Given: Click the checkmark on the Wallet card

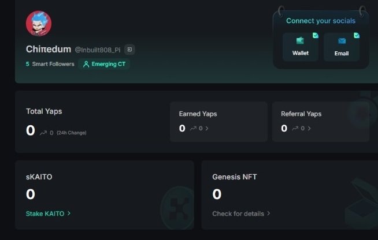Looking at the screenshot, I should 316,35.
